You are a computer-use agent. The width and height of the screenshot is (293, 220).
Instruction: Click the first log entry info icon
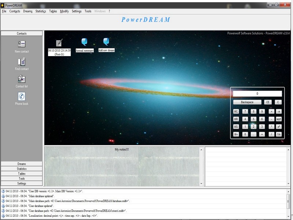tap(3, 191)
